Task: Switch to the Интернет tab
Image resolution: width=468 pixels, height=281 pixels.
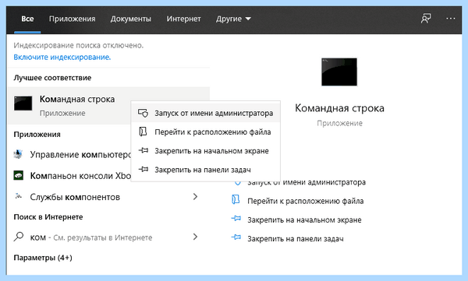Action: click(183, 19)
